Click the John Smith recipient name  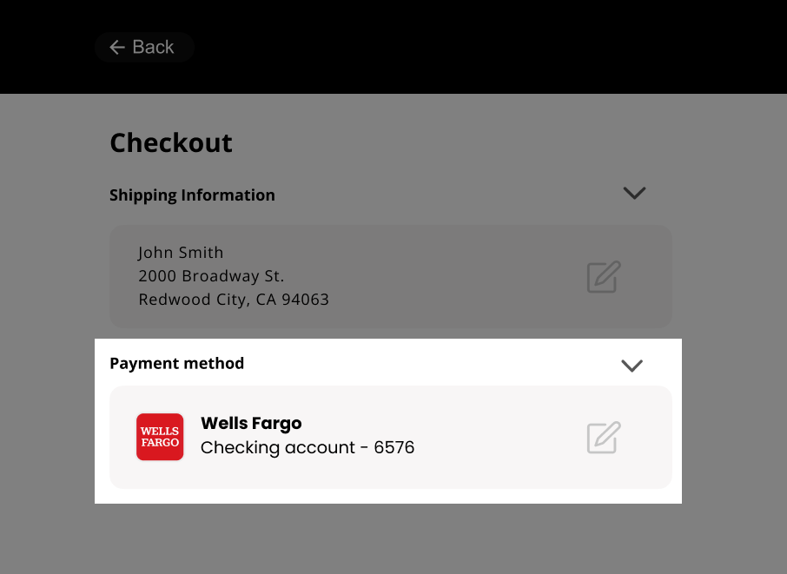[x=181, y=253]
